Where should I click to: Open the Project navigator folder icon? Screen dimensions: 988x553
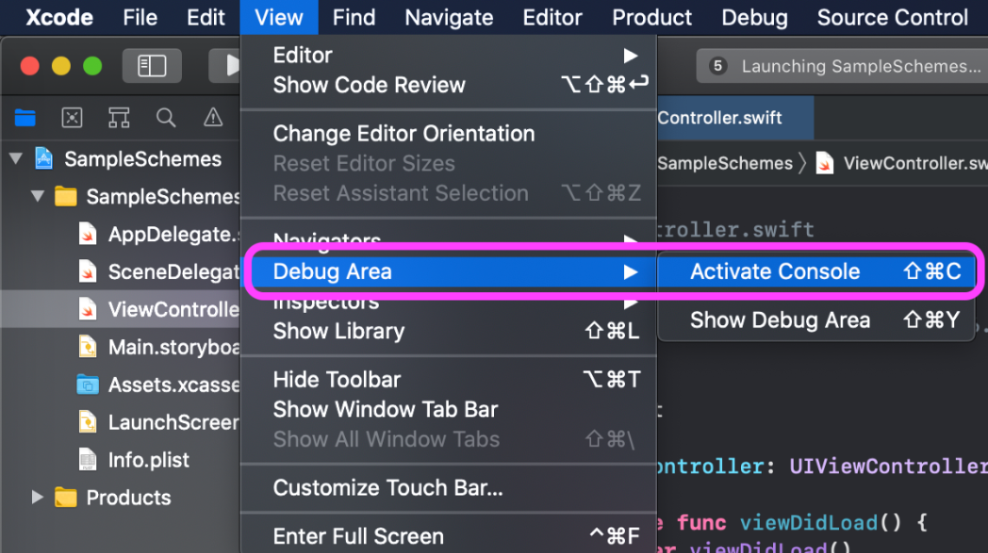(x=25, y=118)
